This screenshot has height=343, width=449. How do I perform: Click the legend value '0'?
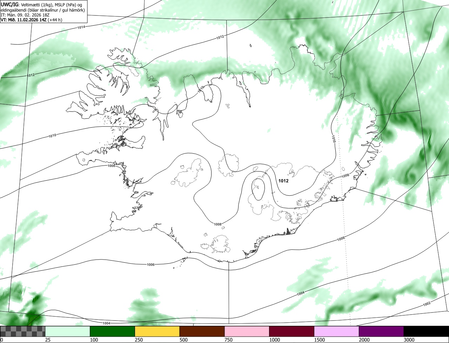tap(2, 340)
